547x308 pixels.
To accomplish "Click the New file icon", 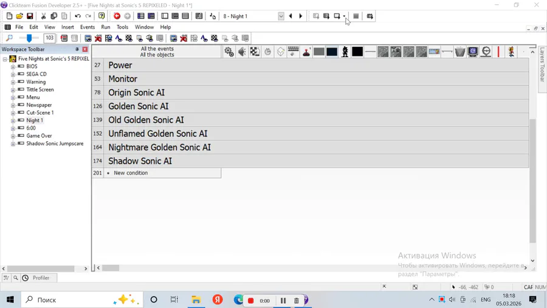I will coord(9,16).
